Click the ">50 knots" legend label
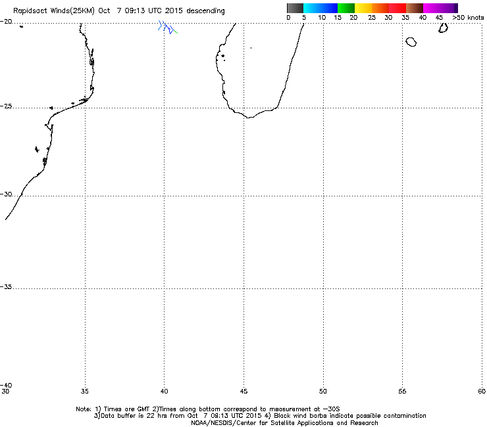487x427 pixels. click(x=468, y=18)
